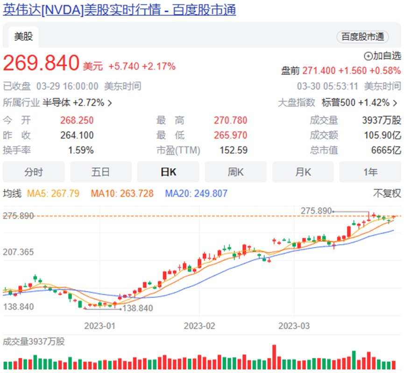
Task: Select the 日K chart tab
Action: click(168, 172)
